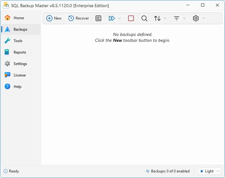Viewport: 225px width, 178px height.
Task: Open Settings section in sidebar
Action: pos(21,64)
